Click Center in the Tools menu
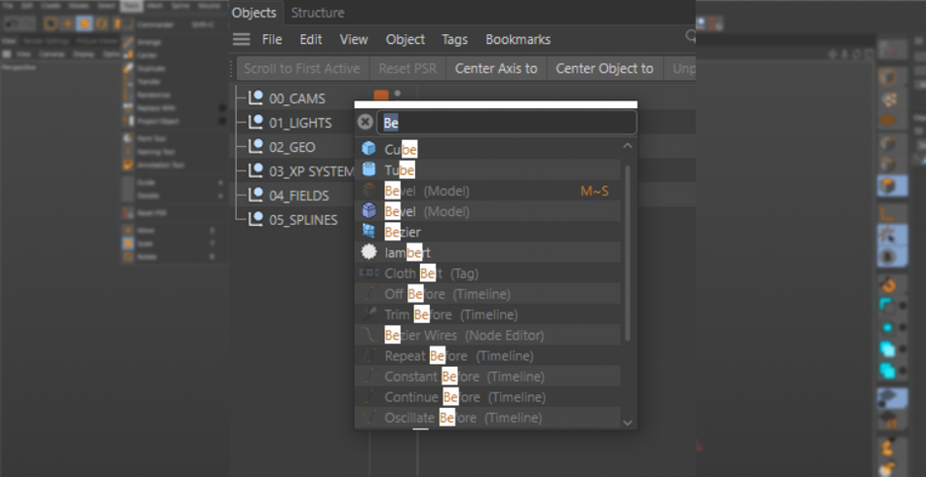Screen dimensions: 926x477 (147, 55)
